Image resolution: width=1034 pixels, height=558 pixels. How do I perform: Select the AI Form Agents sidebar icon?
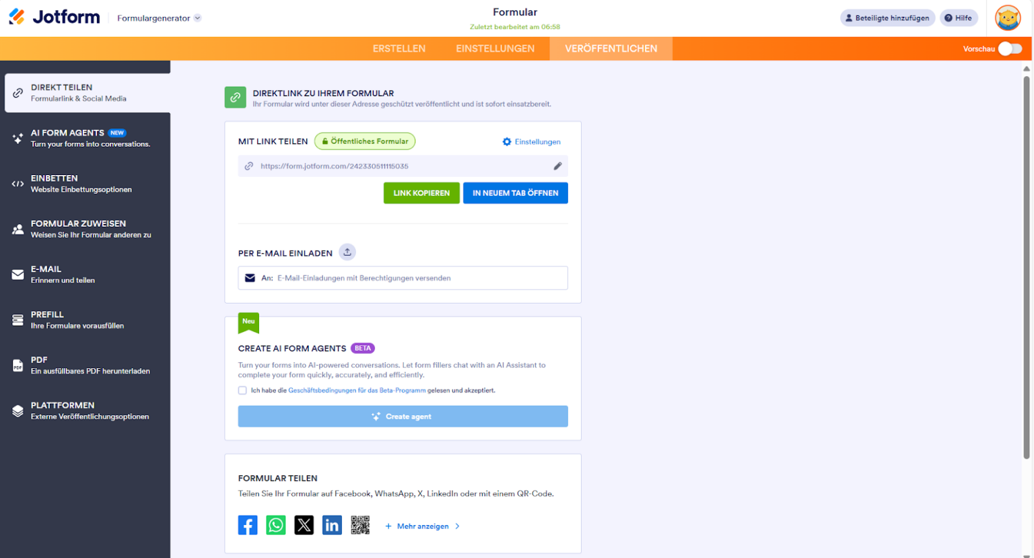click(x=17, y=138)
